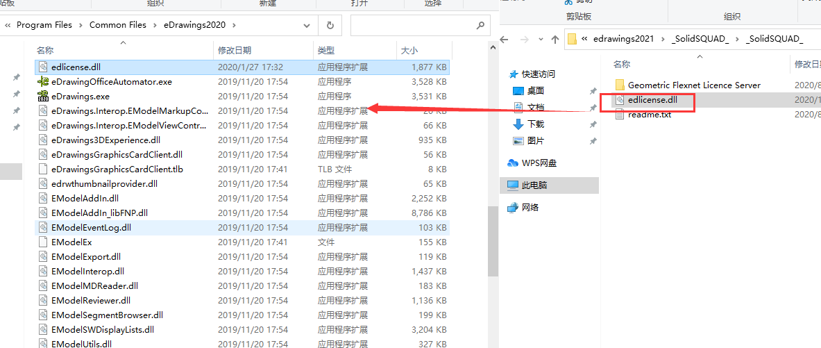The image size is (821, 348).
Task: Click the readme.txt file icon
Action: (620, 115)
